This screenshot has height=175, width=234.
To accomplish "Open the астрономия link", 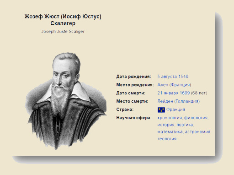I will click(x=197, y=132).
